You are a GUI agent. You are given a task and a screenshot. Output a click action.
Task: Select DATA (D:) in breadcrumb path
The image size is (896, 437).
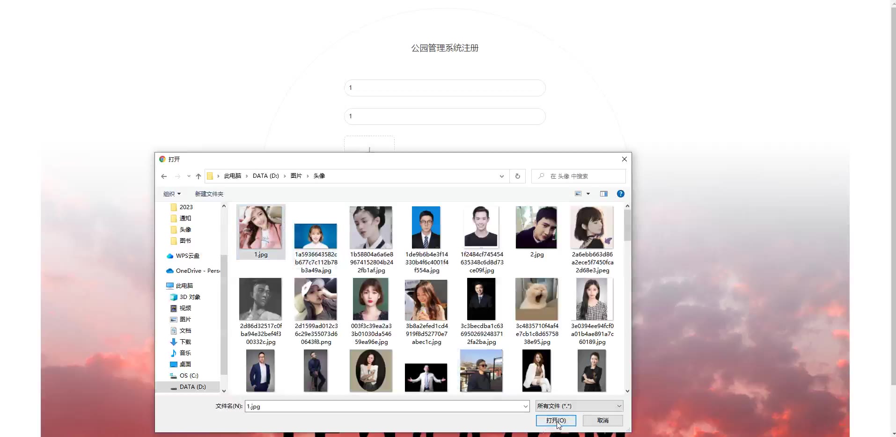click(x=265, y=176)
